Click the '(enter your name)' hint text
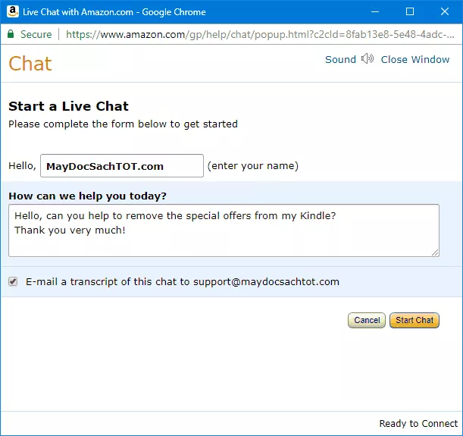 click(253, 166)
